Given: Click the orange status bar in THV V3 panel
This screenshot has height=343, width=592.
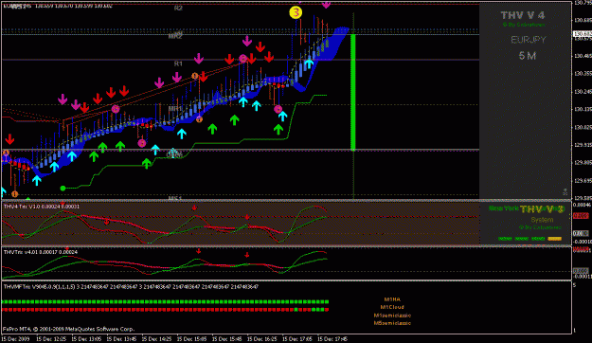Looking at the screenshot, I should (555, 239).
